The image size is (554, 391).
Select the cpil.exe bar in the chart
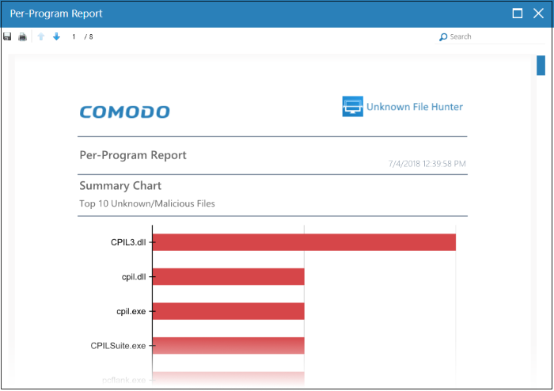228,311
